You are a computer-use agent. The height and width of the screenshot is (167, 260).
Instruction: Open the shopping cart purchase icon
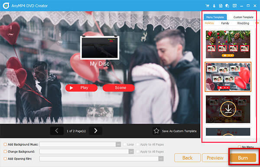click(x=207, y=6)
